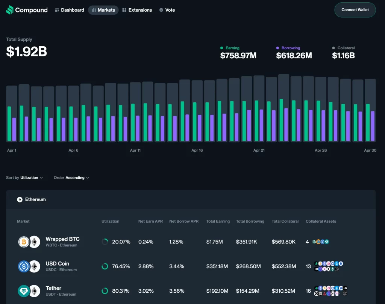Click the 20.07% utilization ring
The image size is (385, 304).
point(105,242)
